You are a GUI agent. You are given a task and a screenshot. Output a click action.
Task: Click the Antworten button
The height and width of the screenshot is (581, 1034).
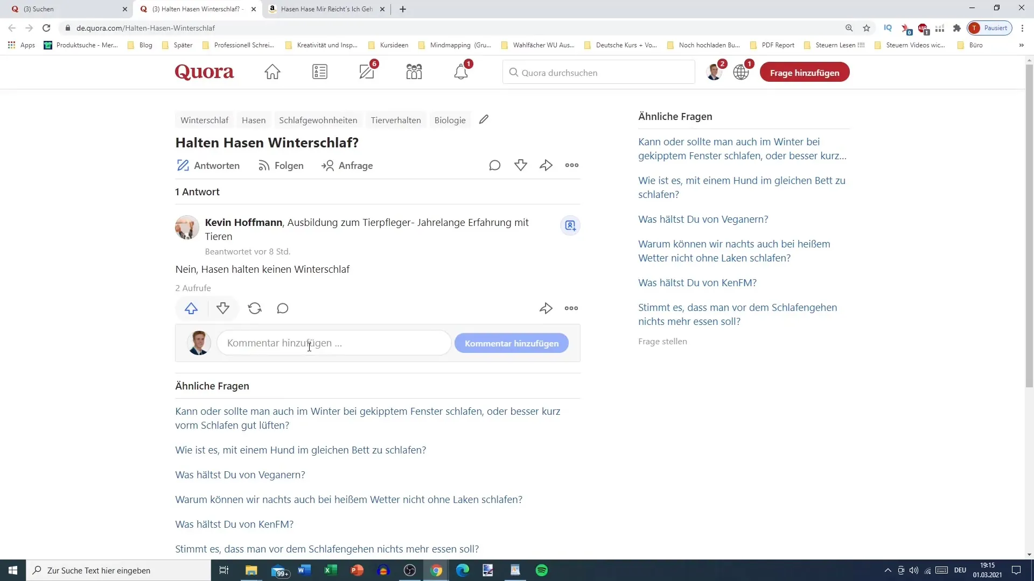208,166
